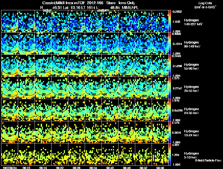
Task: Click the '08:16' time axis label
Action: click(x=43, y=168)
